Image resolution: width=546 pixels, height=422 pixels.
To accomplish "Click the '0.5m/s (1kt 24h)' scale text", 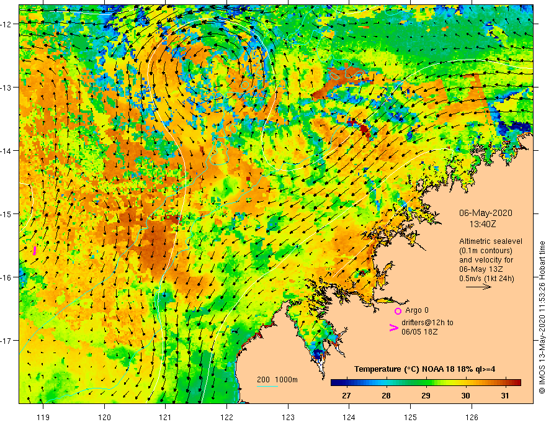I will pos(486,278).
